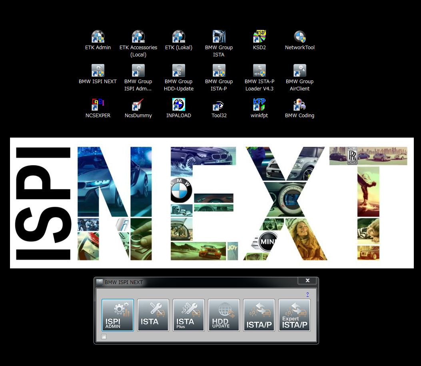Launch BMW Group AirClient shortcut
The height and width of the screenshot is (366, 421).
pyautogui.click(x=299, y=78)
